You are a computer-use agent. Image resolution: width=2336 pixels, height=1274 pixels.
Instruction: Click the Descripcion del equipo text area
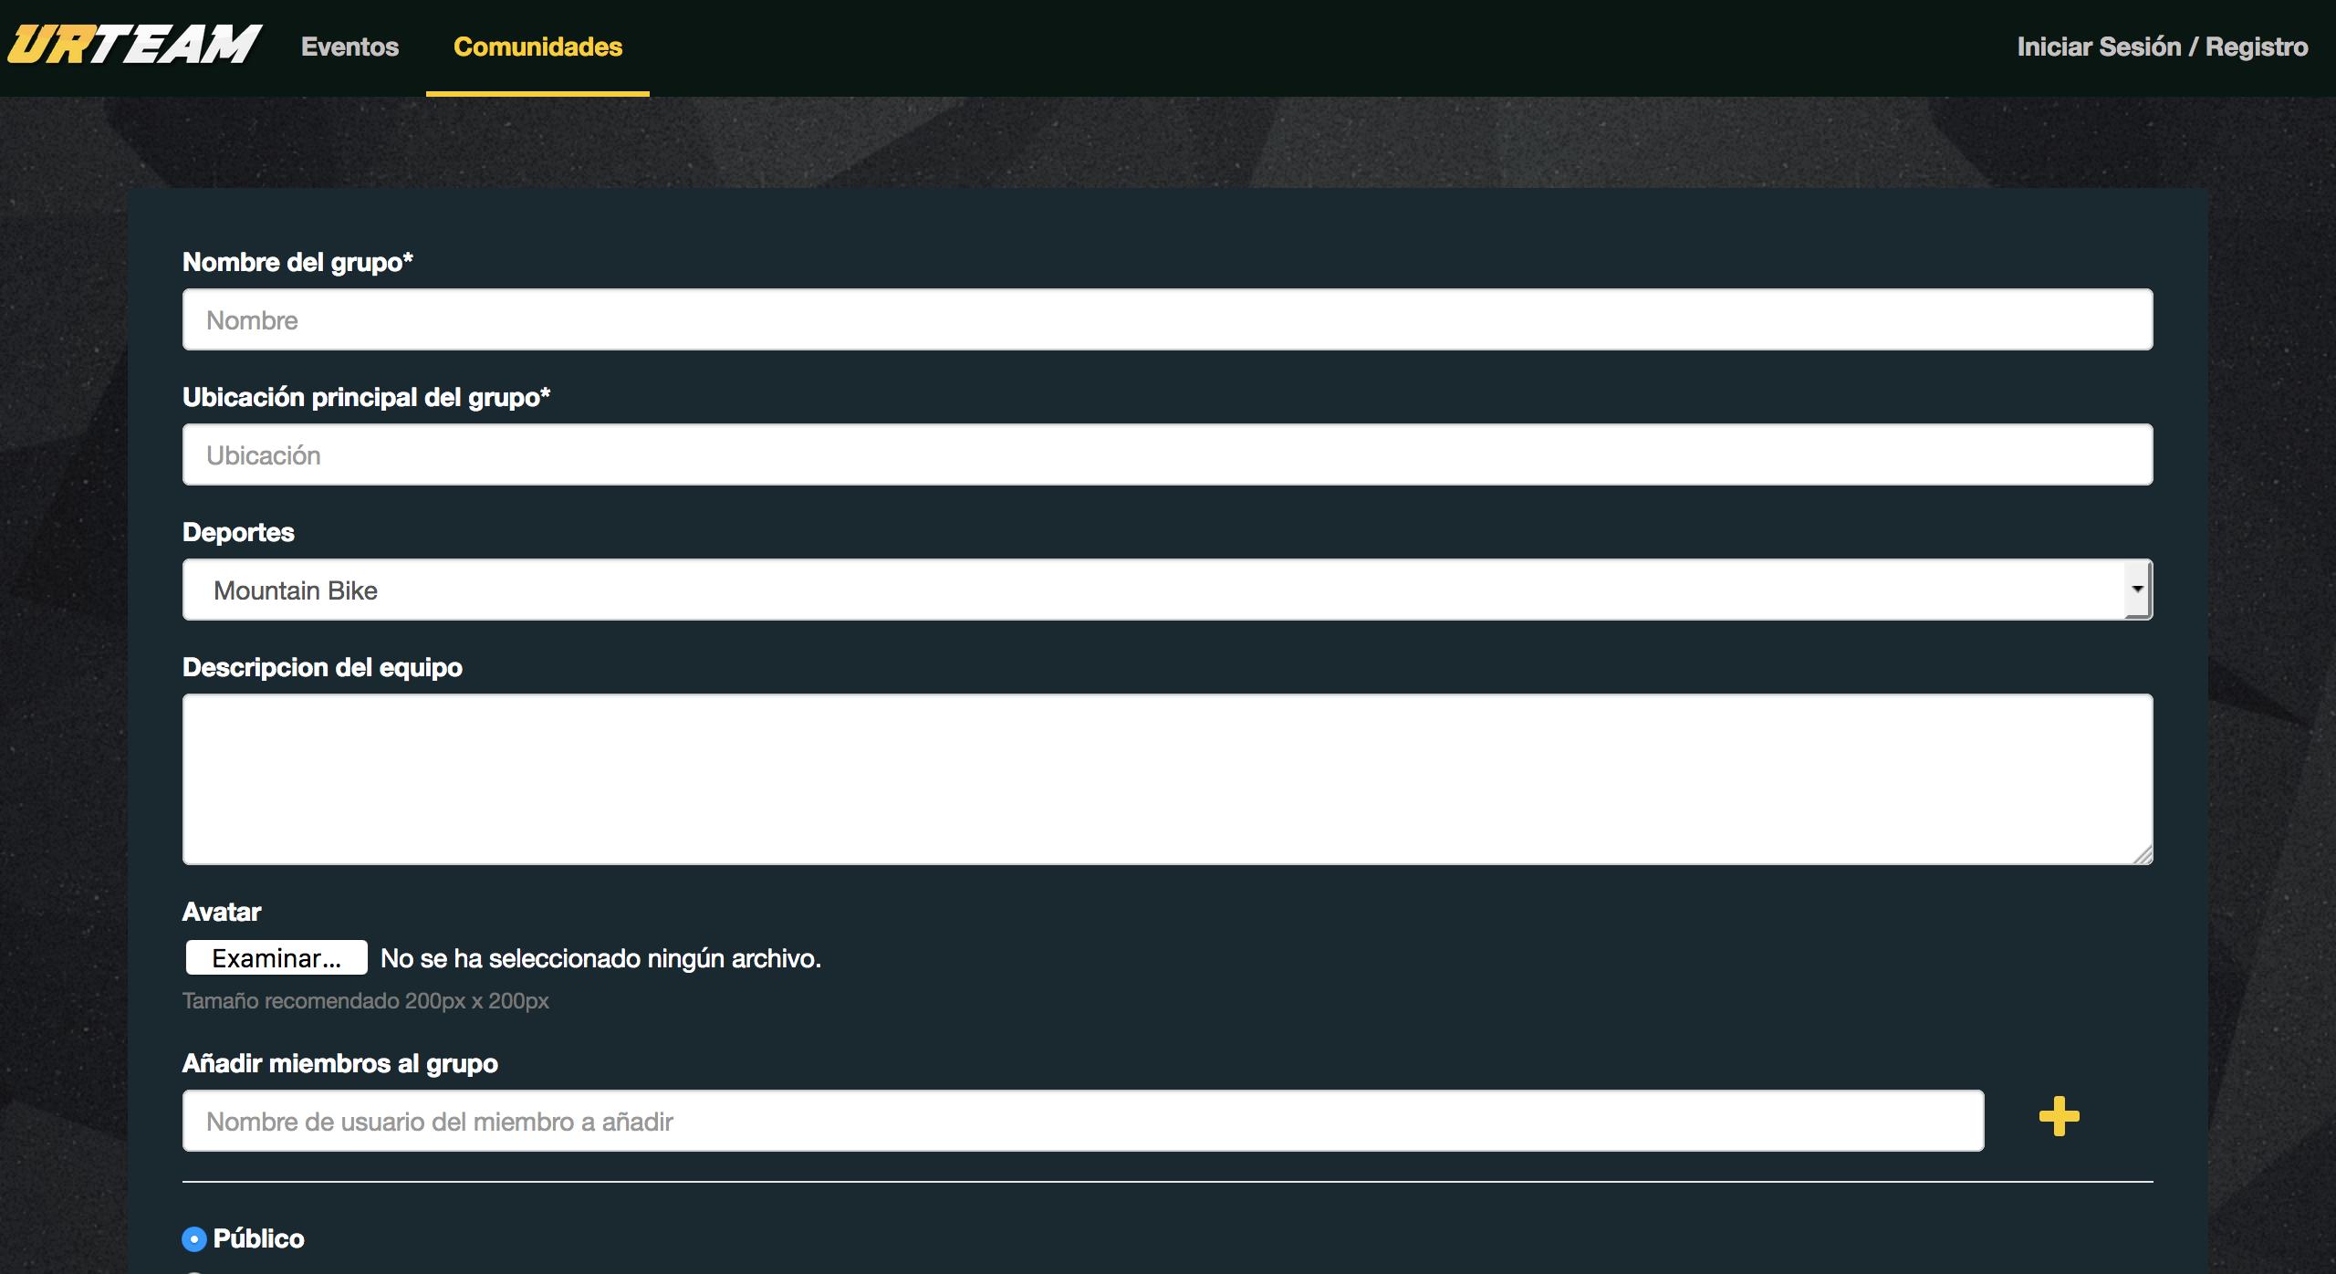[x=1167, y=778]
